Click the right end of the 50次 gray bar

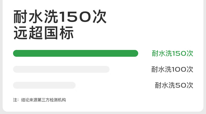click(x=73, y=85)
